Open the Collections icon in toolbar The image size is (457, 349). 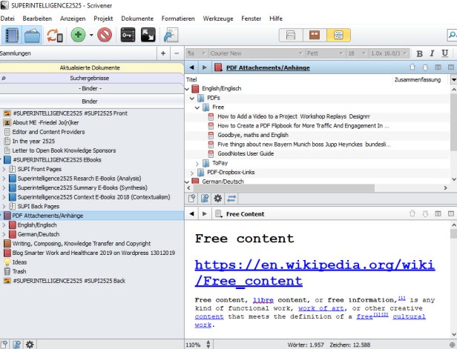click(x=32, y=35)
